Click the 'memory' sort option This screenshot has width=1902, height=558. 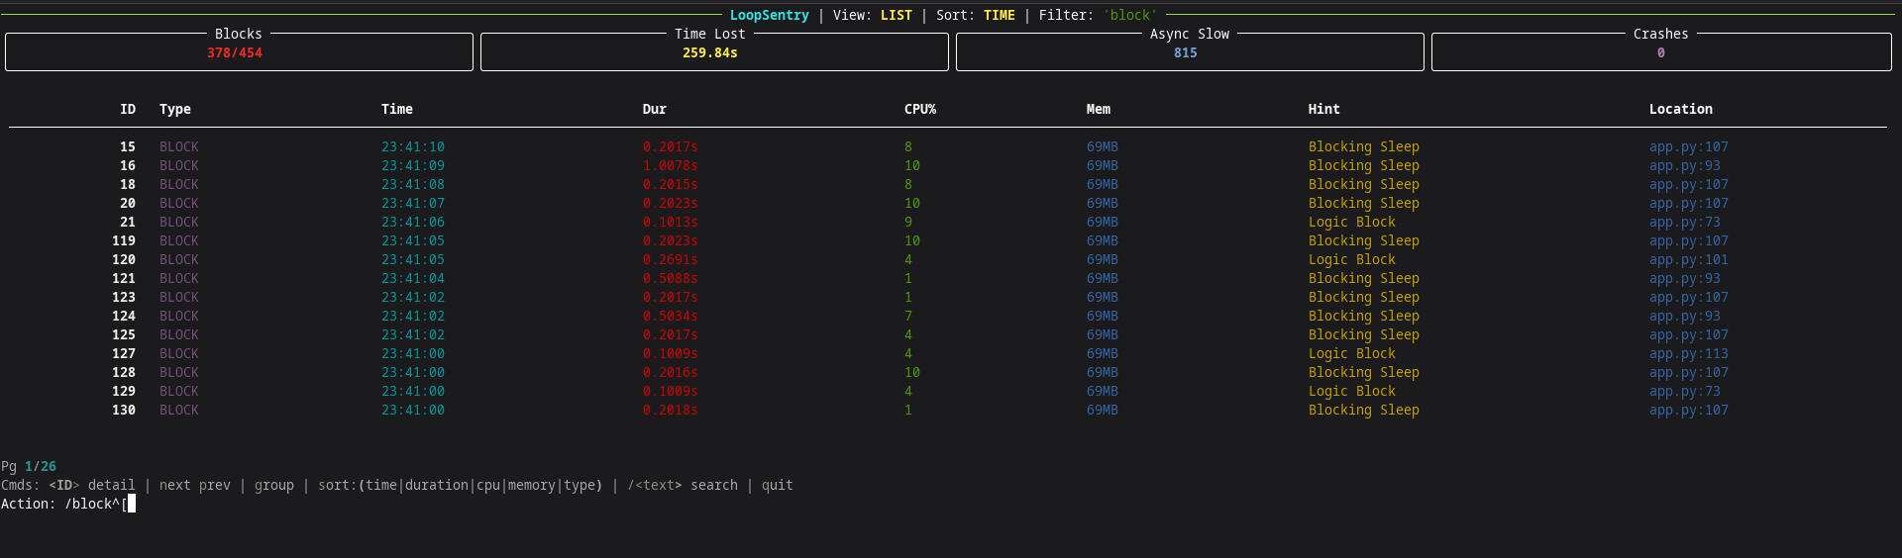click(532, 486)
